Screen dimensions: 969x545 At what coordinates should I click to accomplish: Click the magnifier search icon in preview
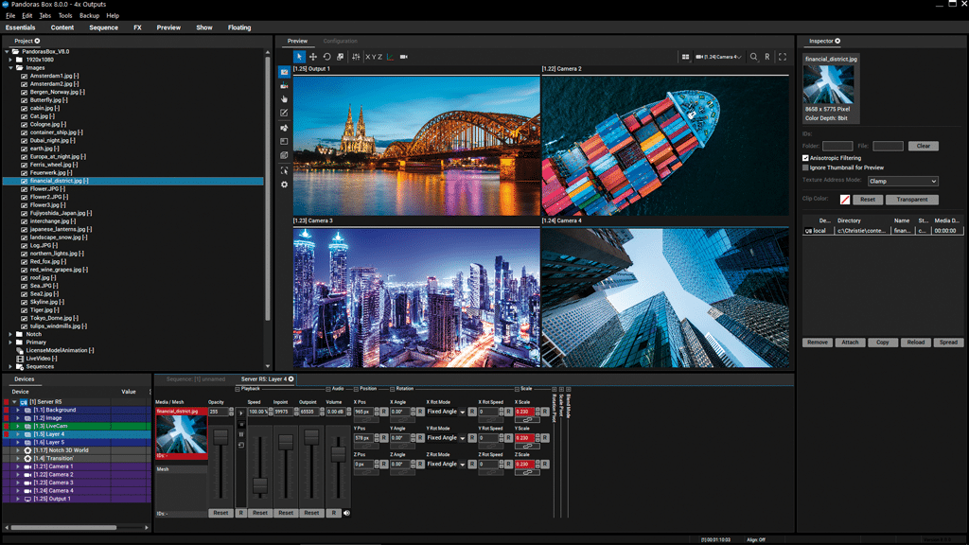[754, 57]
